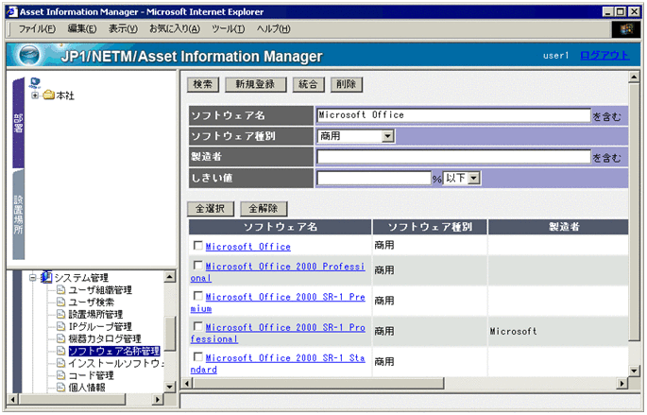Viewport: 647px width, 415px height.
Task: Open the ファイル(F) menu
Action: pos(38,29)
